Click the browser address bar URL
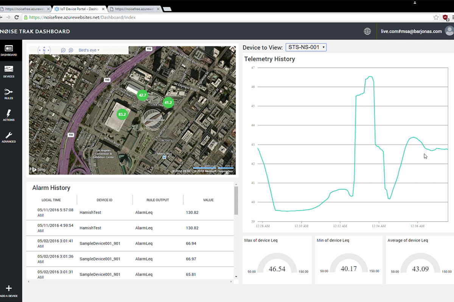Viewport: 454px width, 302px height. 82,17
